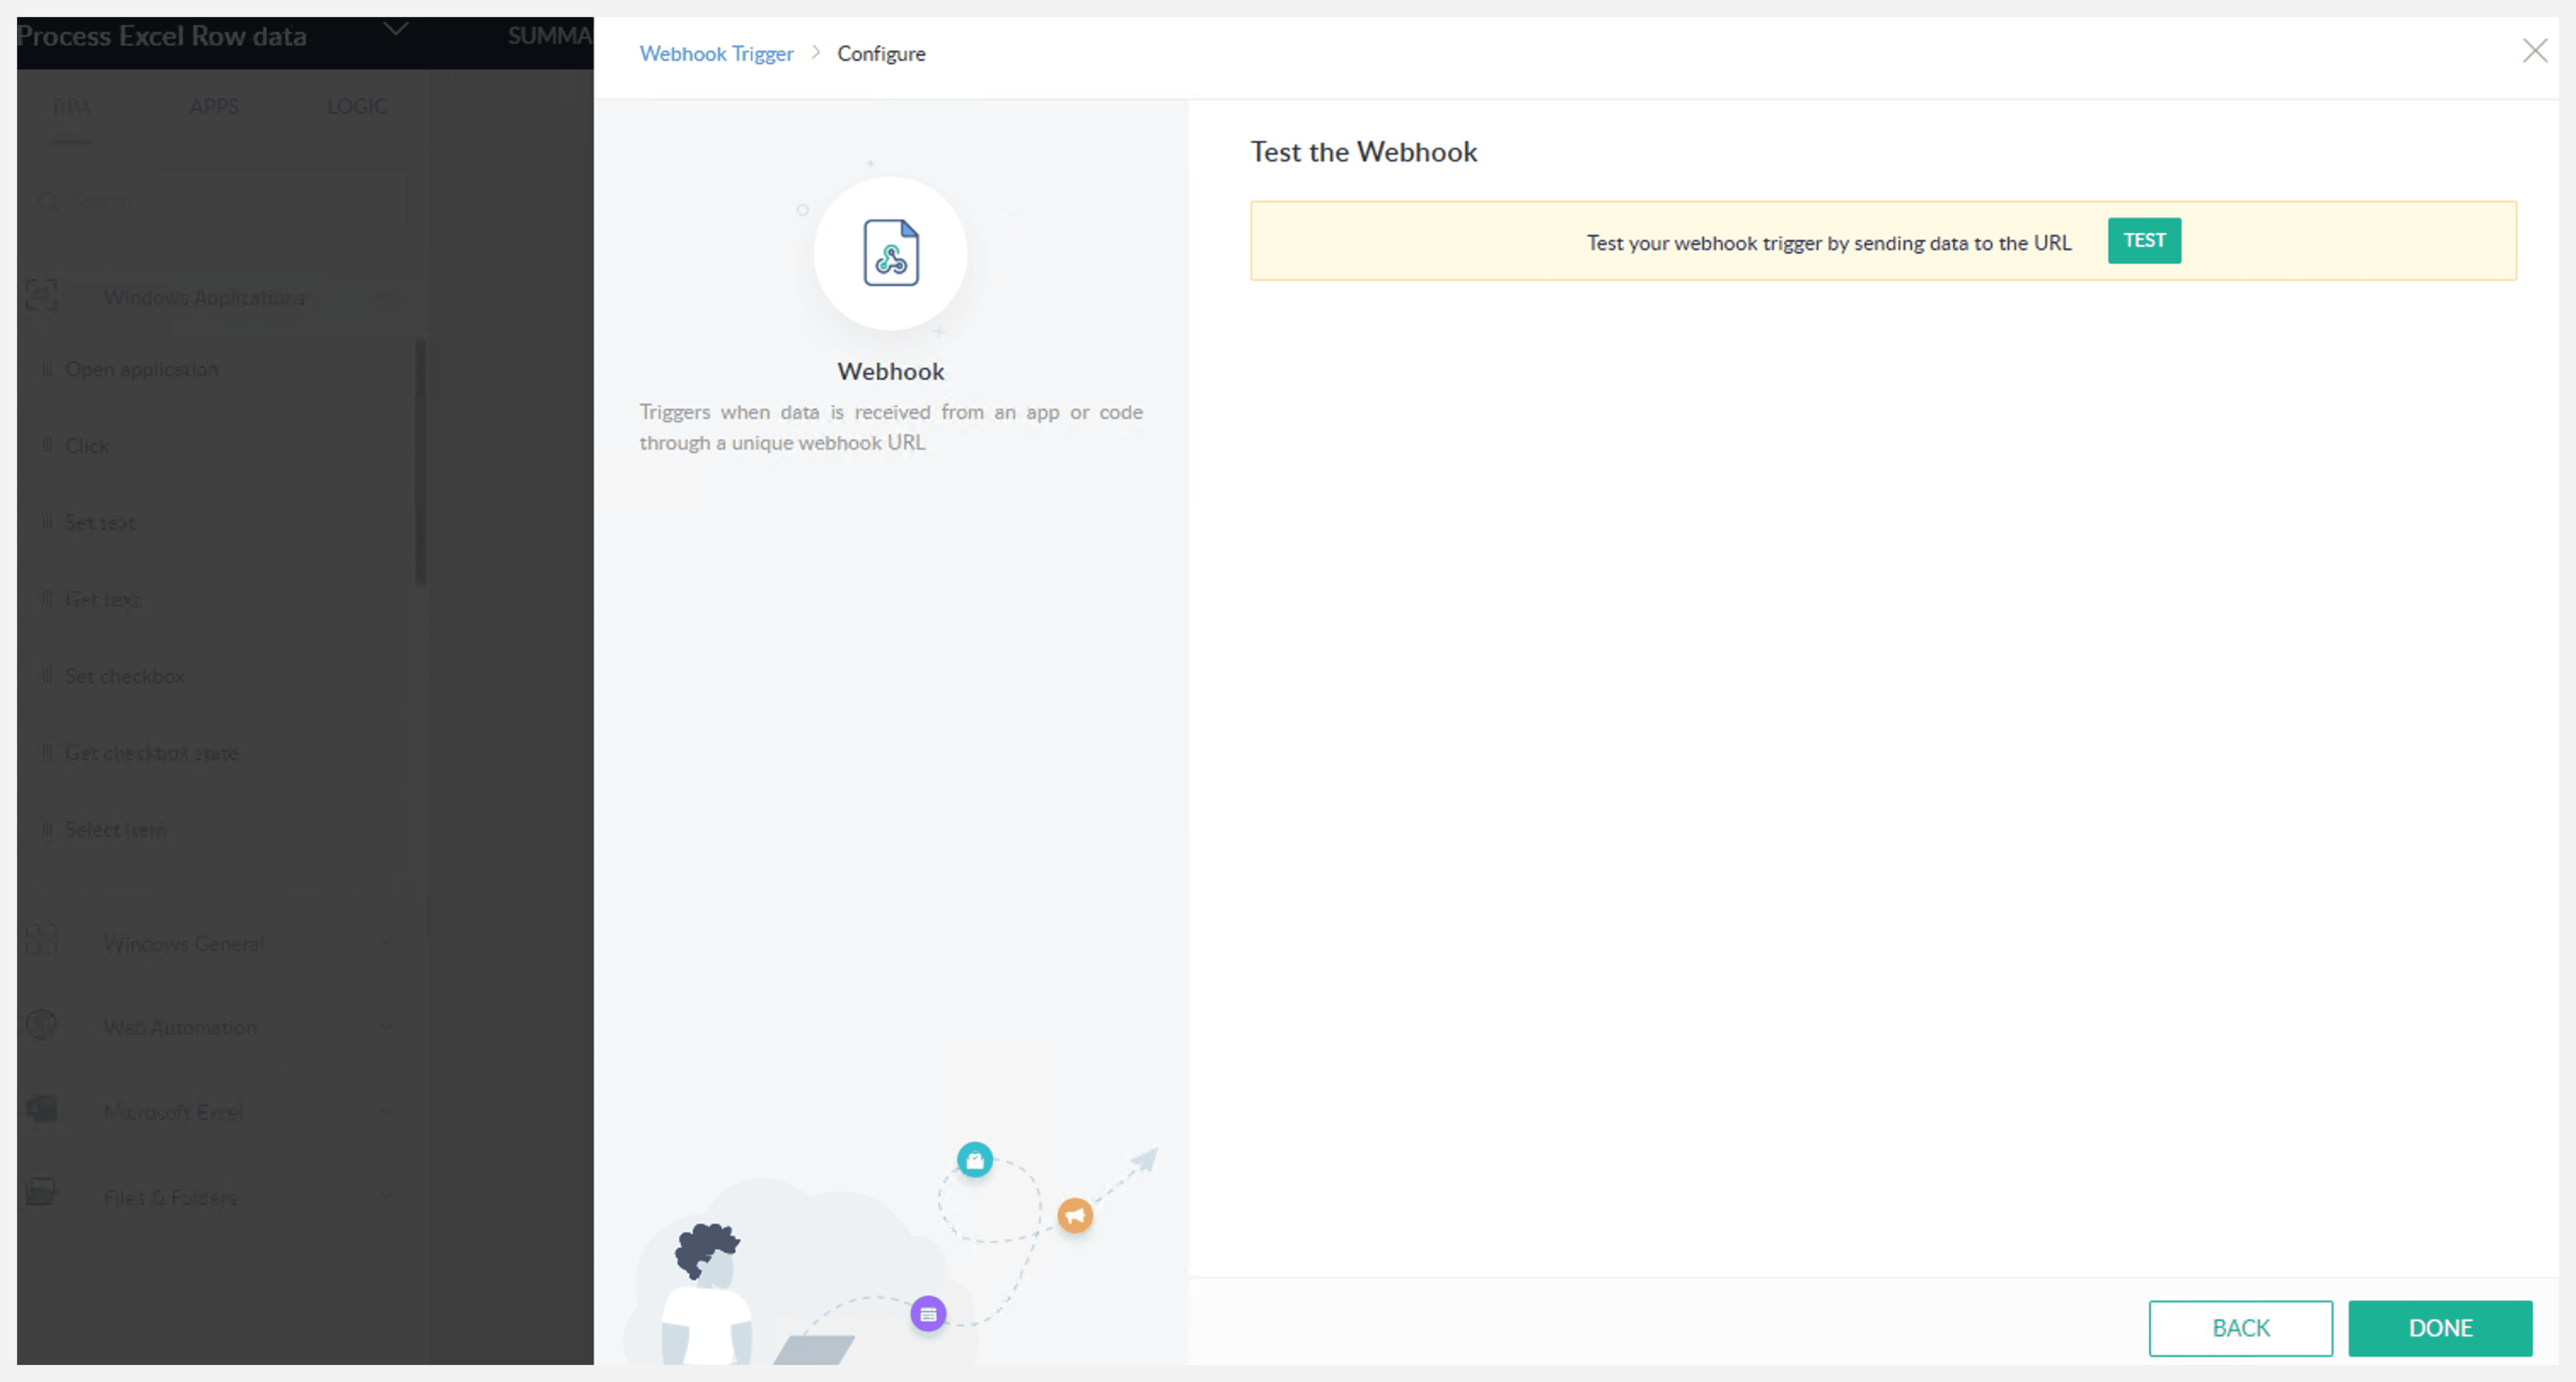Screen dimensions: 2576x1382
Task: Click the DONE button
Action: 2439,1327
